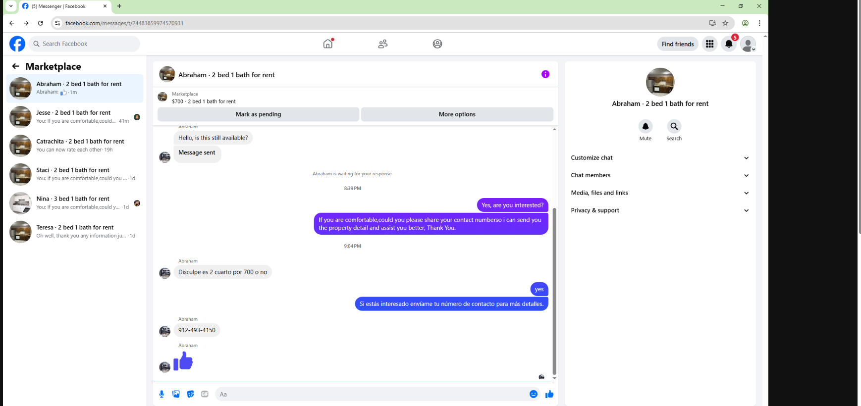Open the Home feed icon

tap(328, 44)
